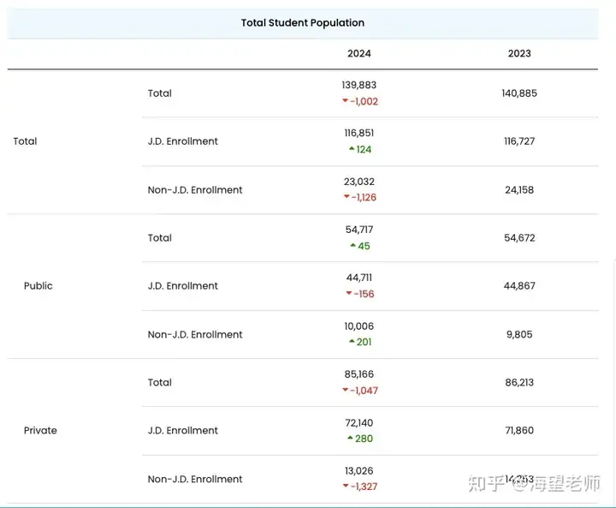This screenshot has width=616, height=508.
Task: Select the Public category row label
Action: pos(38,286)
